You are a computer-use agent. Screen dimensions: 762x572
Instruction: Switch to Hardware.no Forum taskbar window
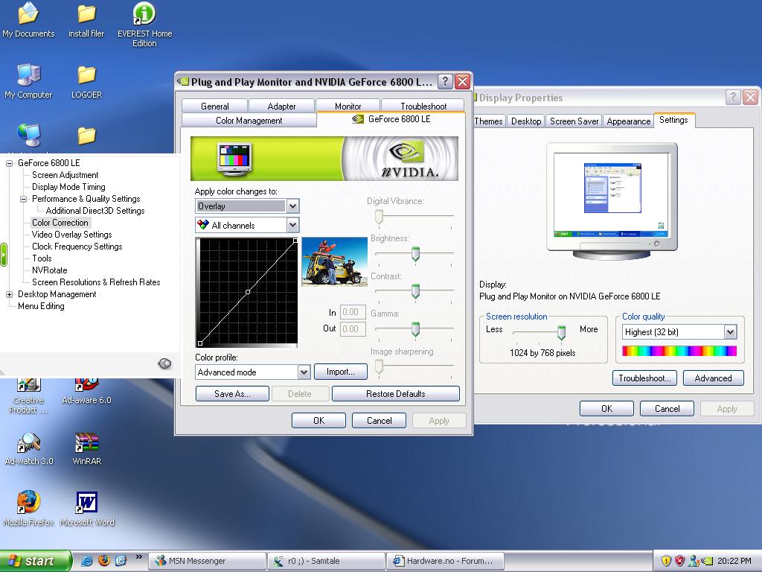coord(445,561)
